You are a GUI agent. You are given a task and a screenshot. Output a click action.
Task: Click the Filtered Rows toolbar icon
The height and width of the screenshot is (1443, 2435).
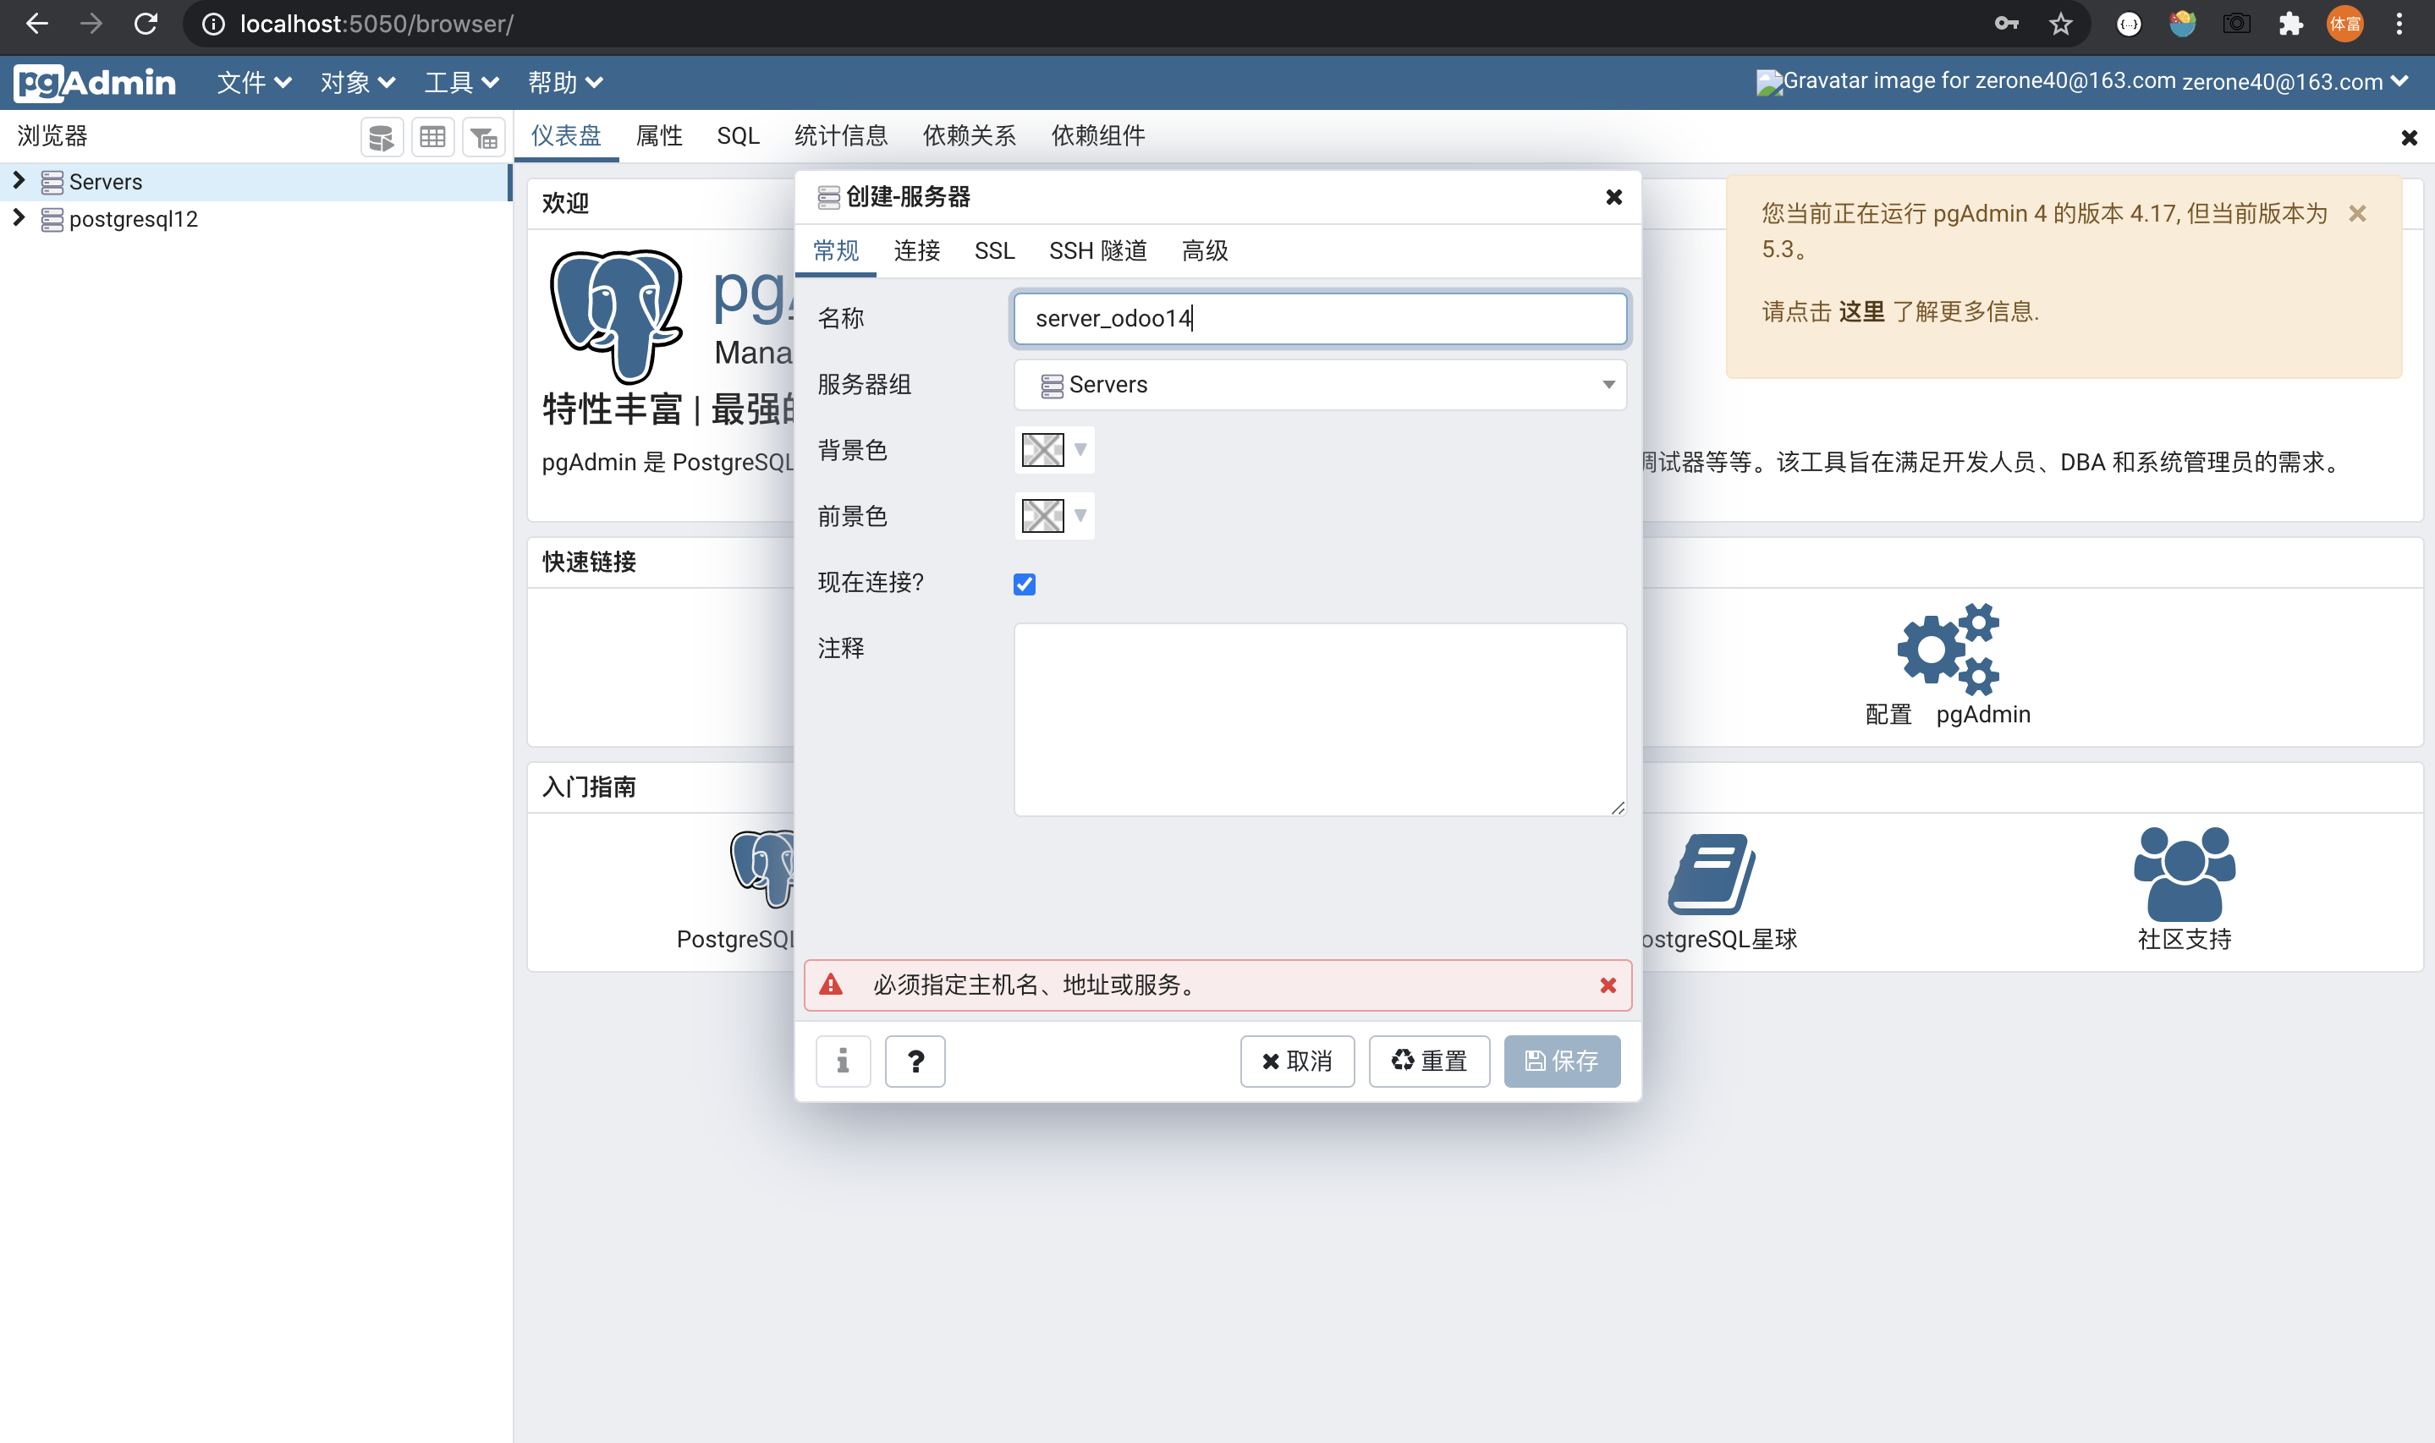(x=483, y=137)
